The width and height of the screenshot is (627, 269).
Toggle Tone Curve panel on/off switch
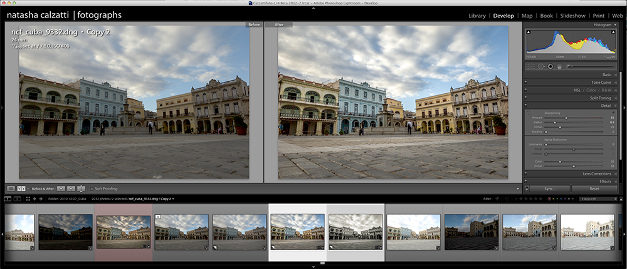[525, 82]
